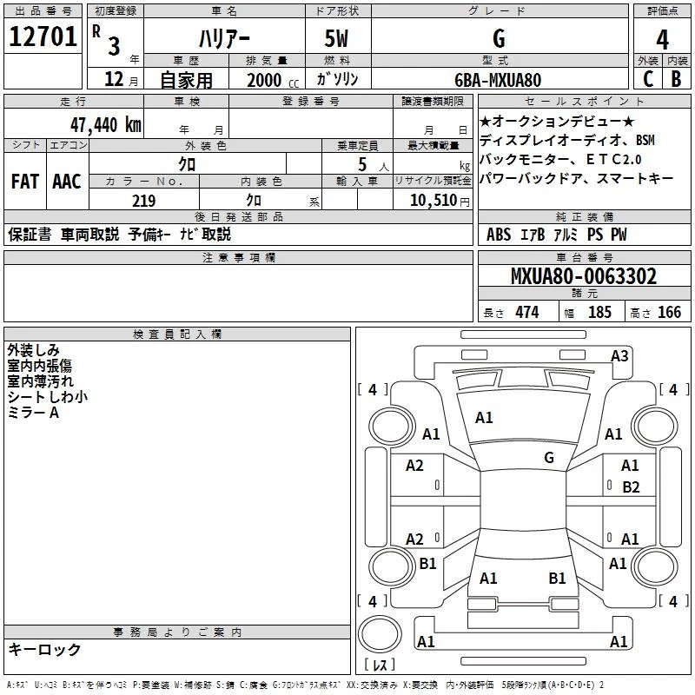Click the ABS equipment label
695x695 pixels.
499,235
